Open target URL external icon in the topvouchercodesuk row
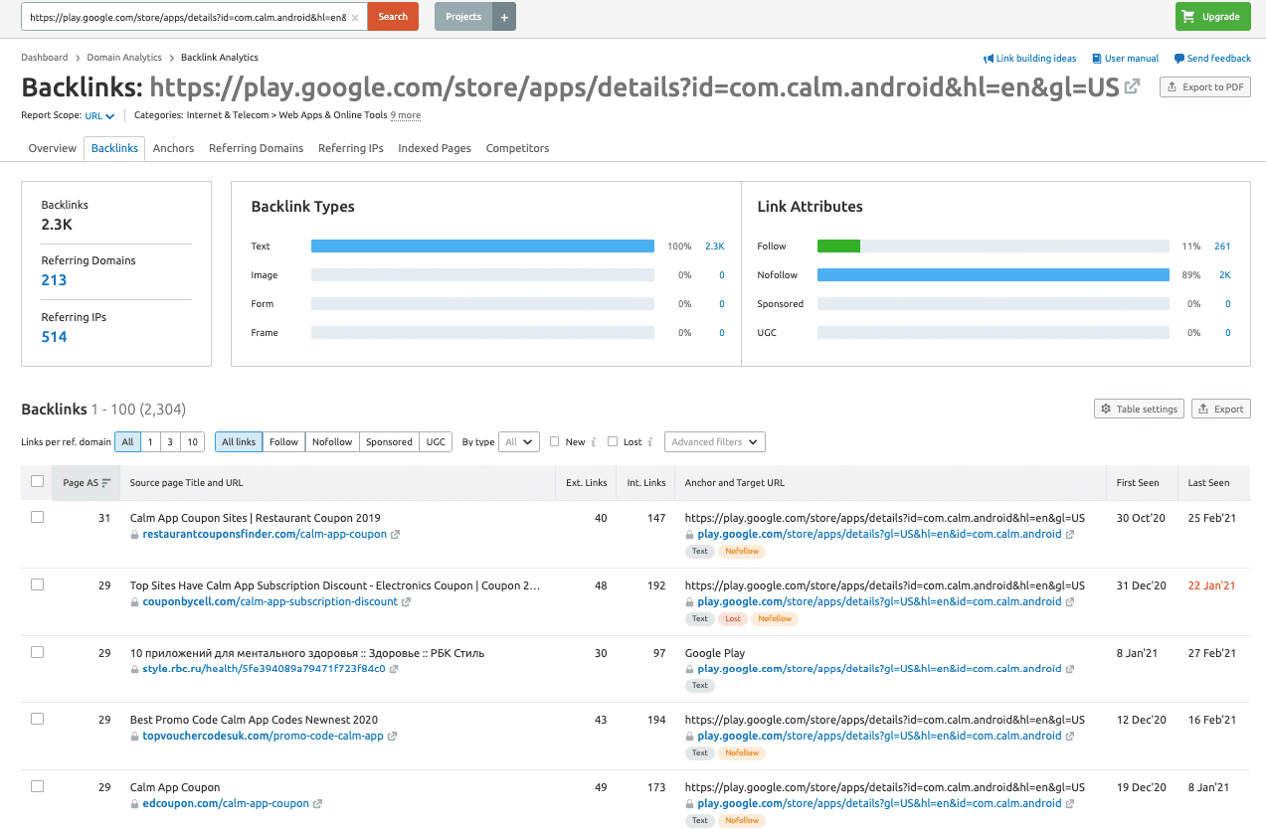Viewport: 1266px width, 829px height. point(1070,737)
